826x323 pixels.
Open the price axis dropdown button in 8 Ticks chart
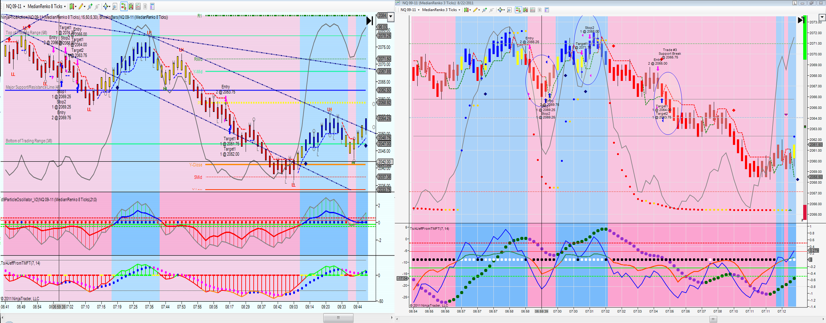pos(391,17)
